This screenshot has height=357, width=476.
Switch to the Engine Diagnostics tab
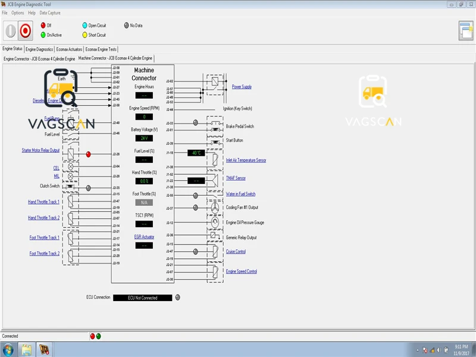pyautogui.click(x=39, y=49)
